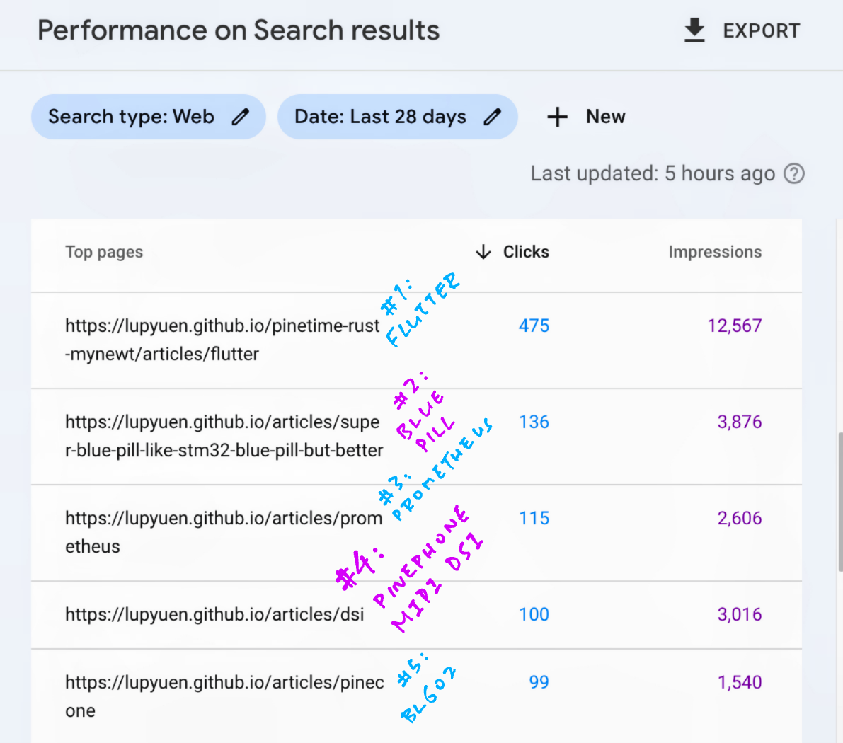Select the articles/dsi page row
The image size is (843, 743).
coord(214,614)
